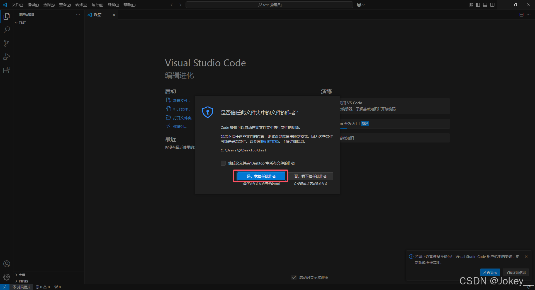
Task: Open the Source Control view
Action: (7, 43)
